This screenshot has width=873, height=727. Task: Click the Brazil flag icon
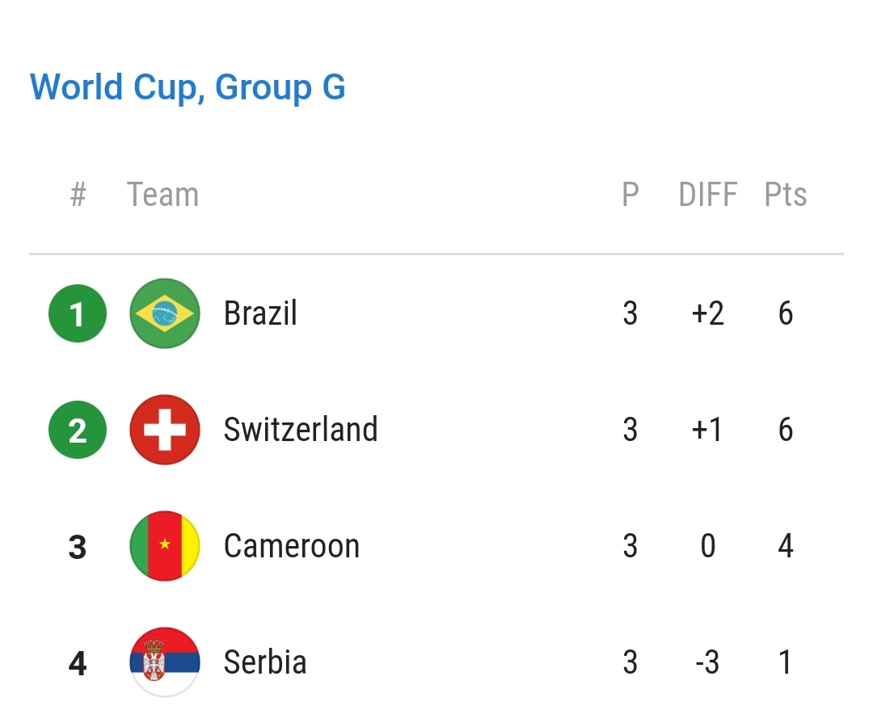(x=165, y=313)
